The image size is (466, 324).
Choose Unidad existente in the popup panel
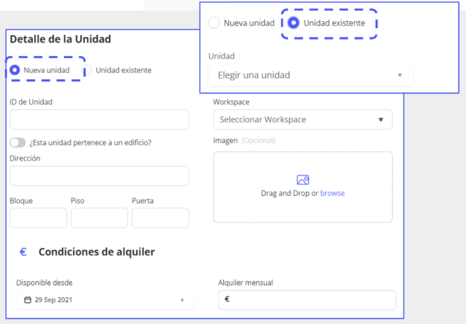[294, 23]
